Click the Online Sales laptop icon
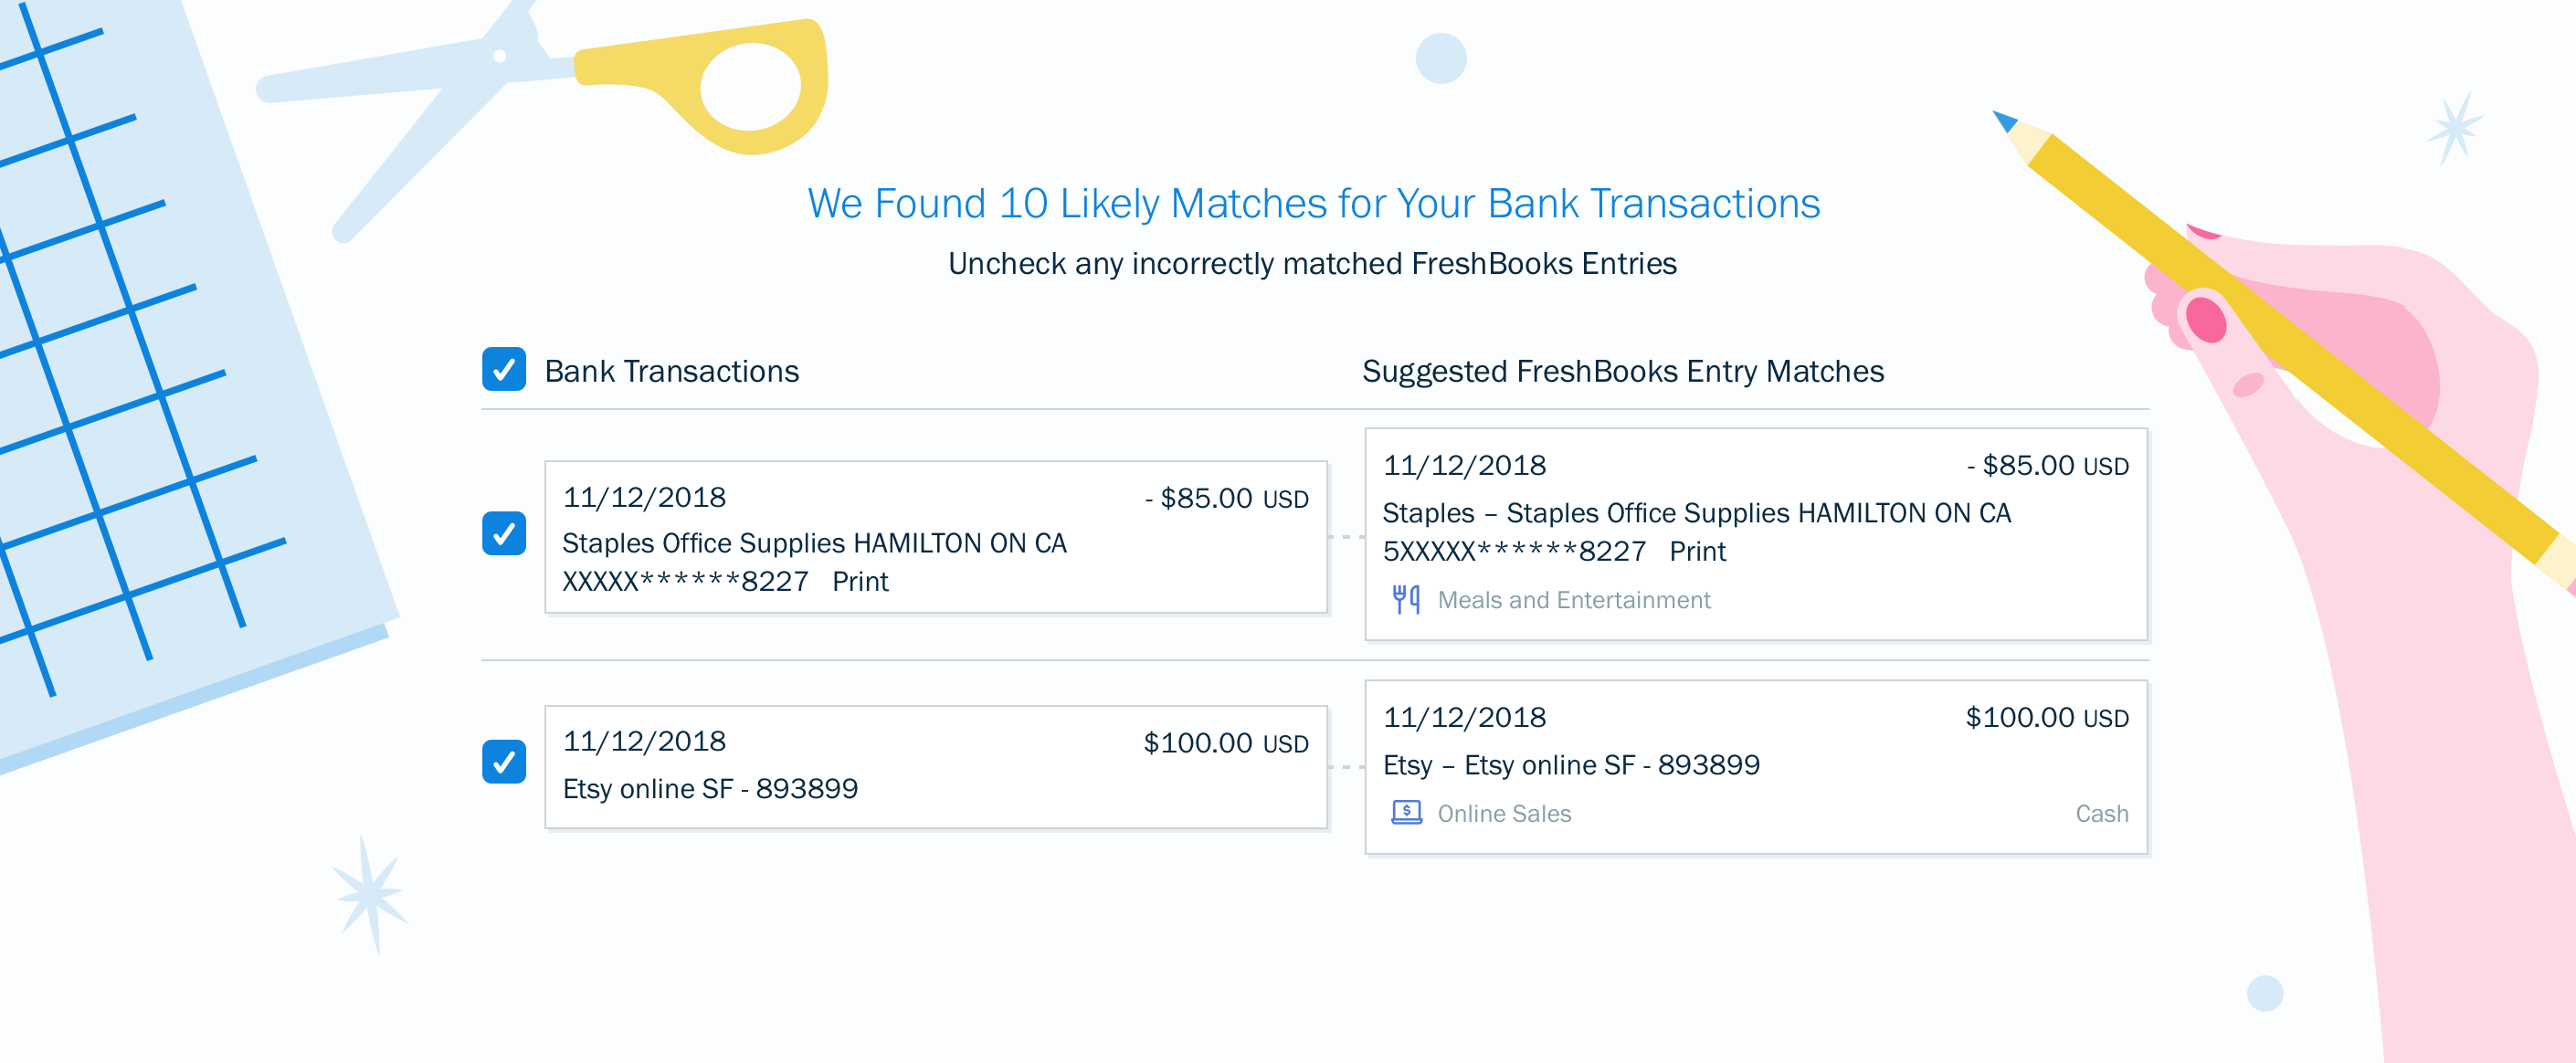This screenshot has width=2576, height=1063. point(1406,812)
